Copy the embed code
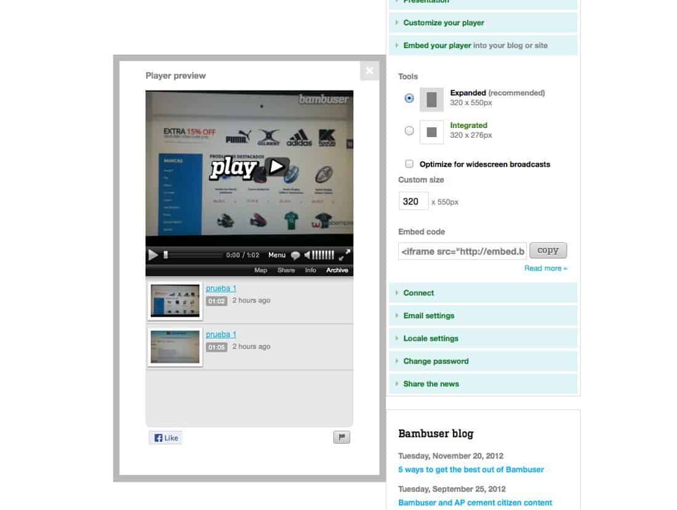677x510 pixels. click(x=548, y=250)
